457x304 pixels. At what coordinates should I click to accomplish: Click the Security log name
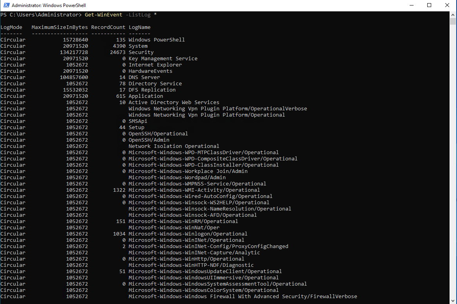(x=141, y=52)
